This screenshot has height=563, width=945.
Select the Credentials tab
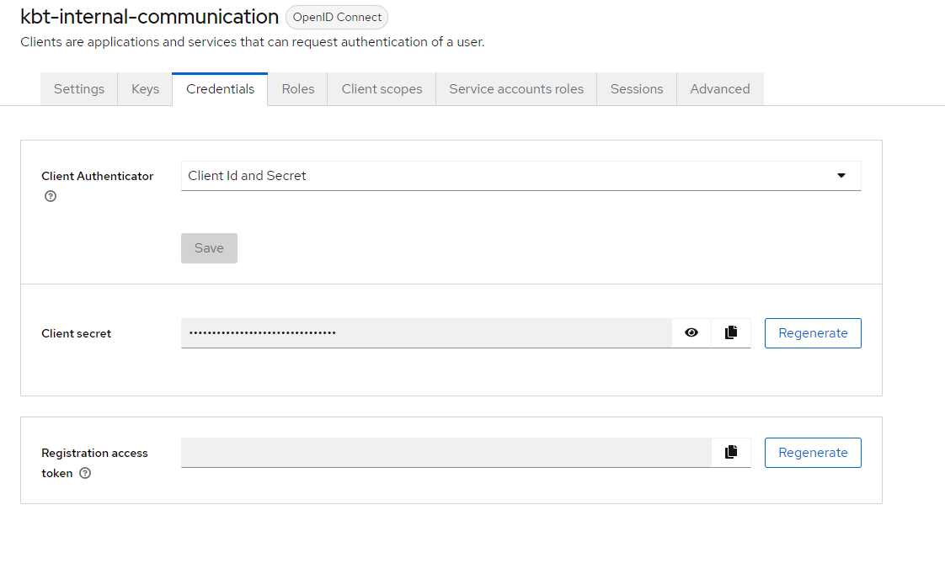coord(220,89)
